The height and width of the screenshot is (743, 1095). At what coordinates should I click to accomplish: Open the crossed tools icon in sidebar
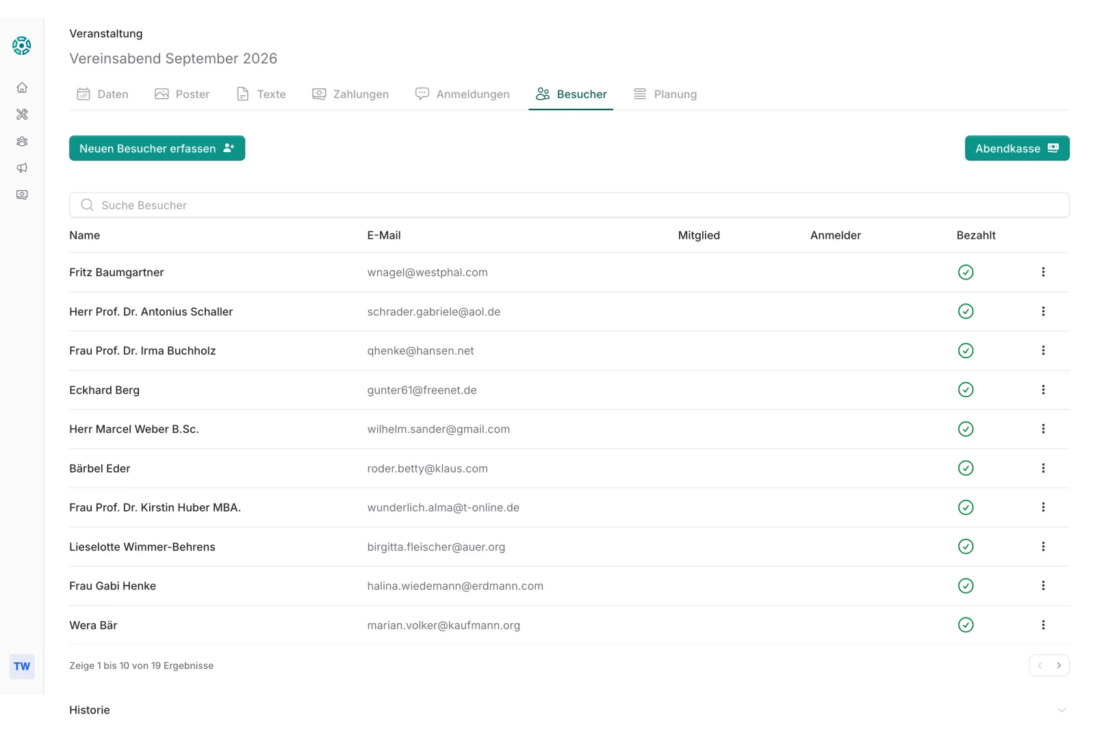(22, 114)
